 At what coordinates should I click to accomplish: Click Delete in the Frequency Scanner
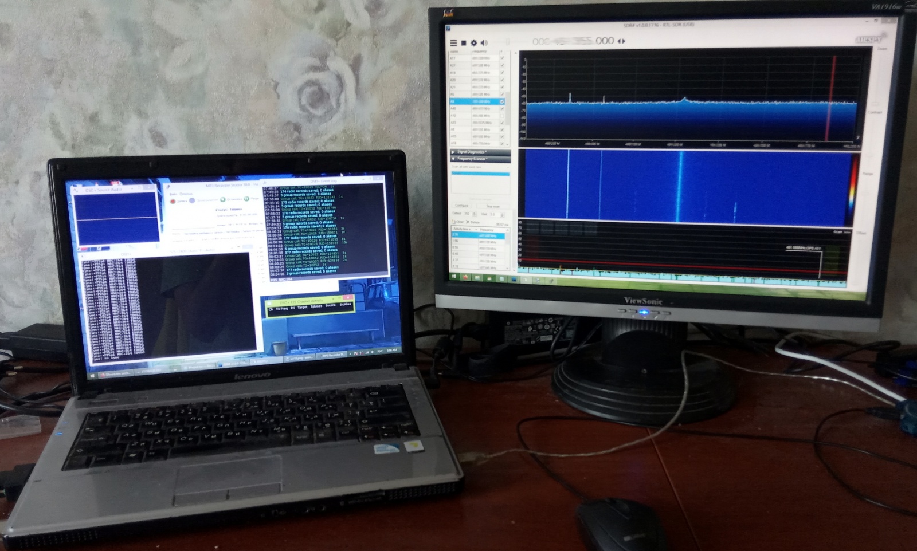[x=473, y=222]
